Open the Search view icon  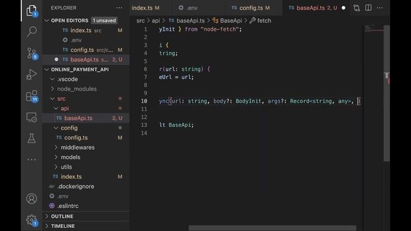point(31,31)
